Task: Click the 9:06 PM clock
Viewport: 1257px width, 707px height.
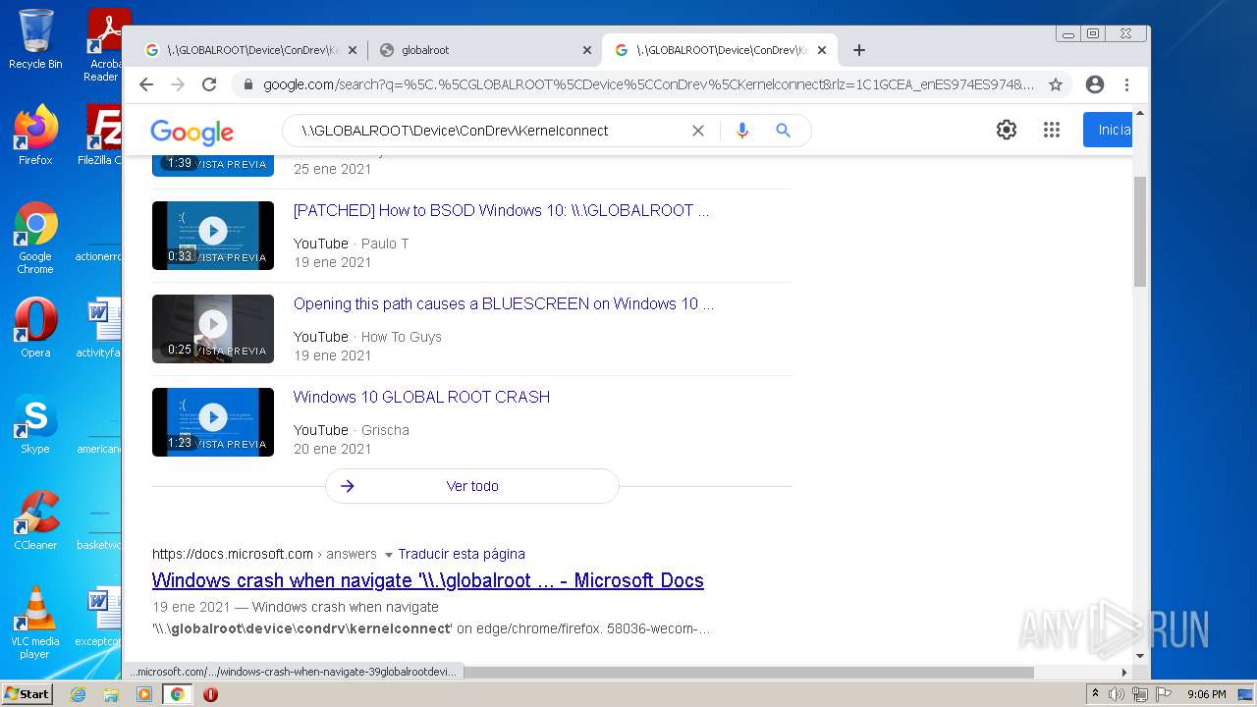Action: click(x=1207, y=694)
